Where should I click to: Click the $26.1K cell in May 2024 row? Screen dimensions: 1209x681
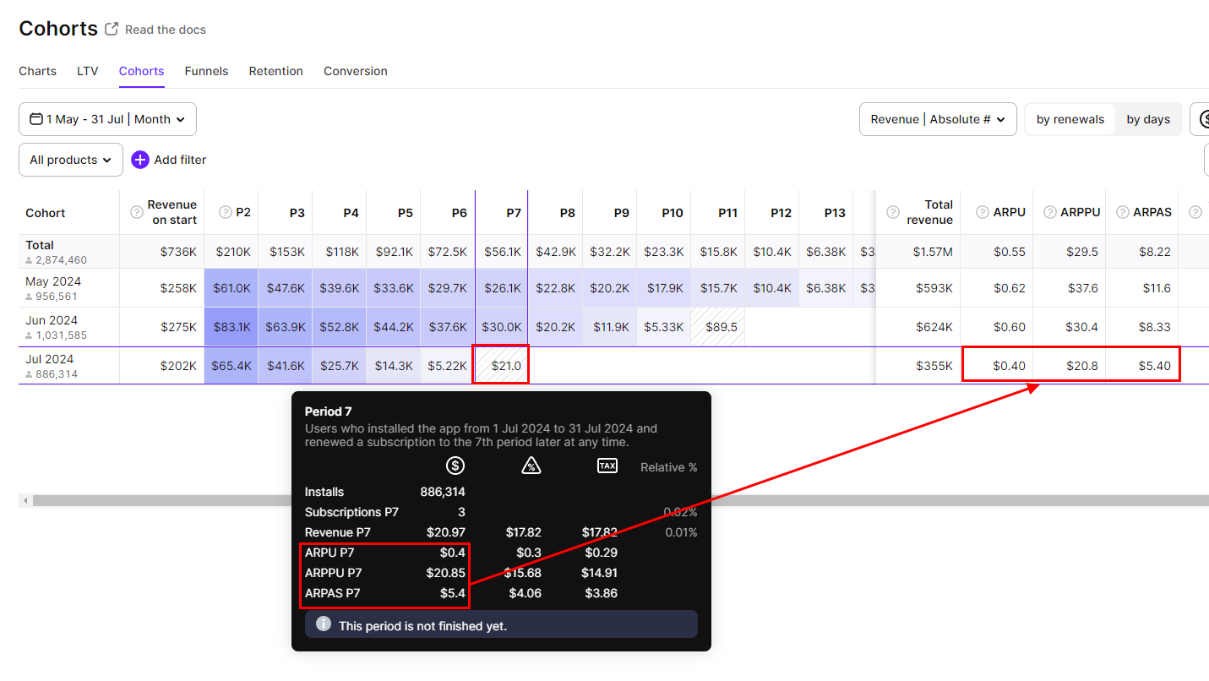coord(502,288)
